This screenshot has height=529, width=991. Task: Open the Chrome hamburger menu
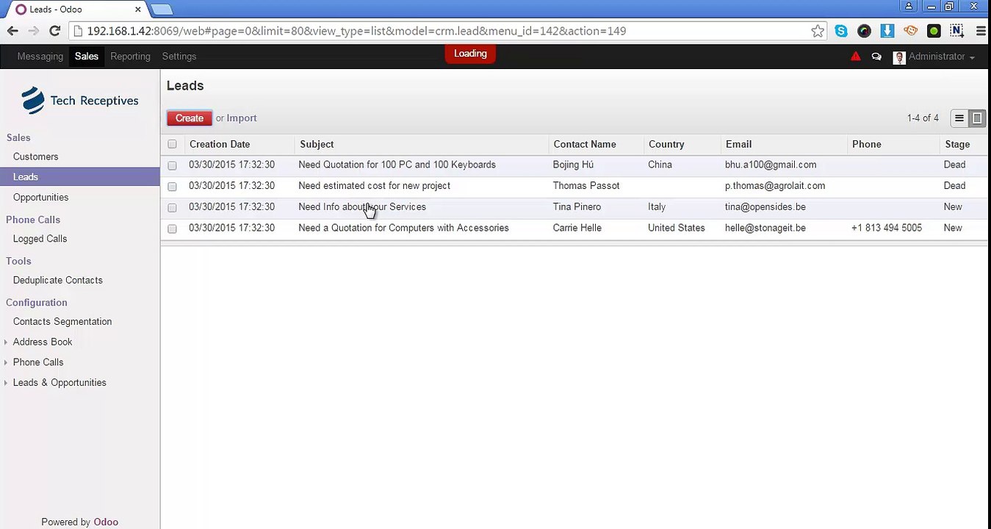coord(981,31)
